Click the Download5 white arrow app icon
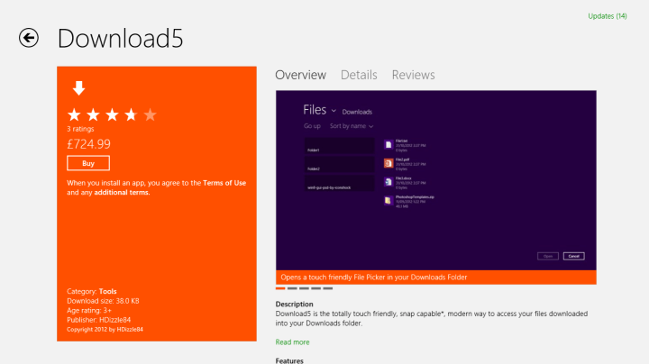 point(79,87)
